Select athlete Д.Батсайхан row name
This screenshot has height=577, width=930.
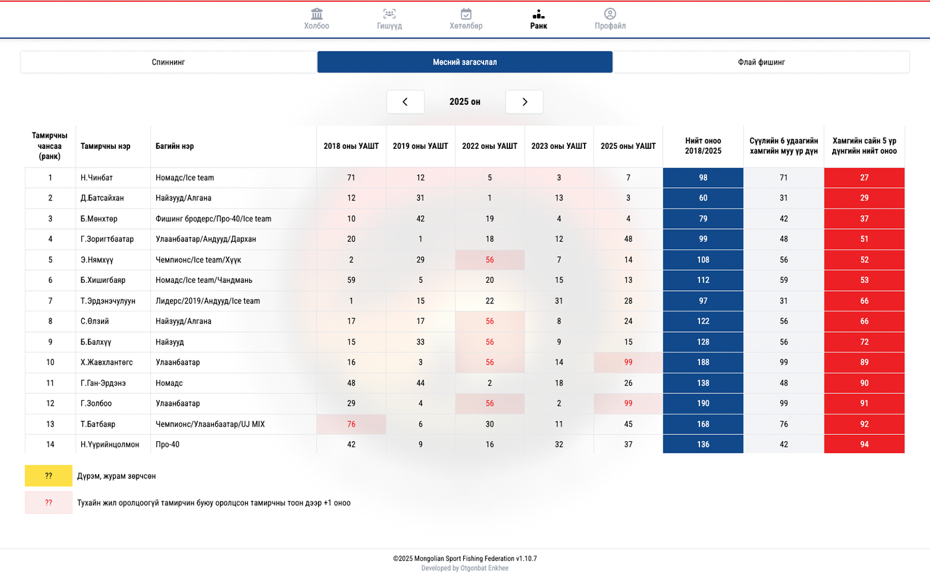tap(102, 198)
